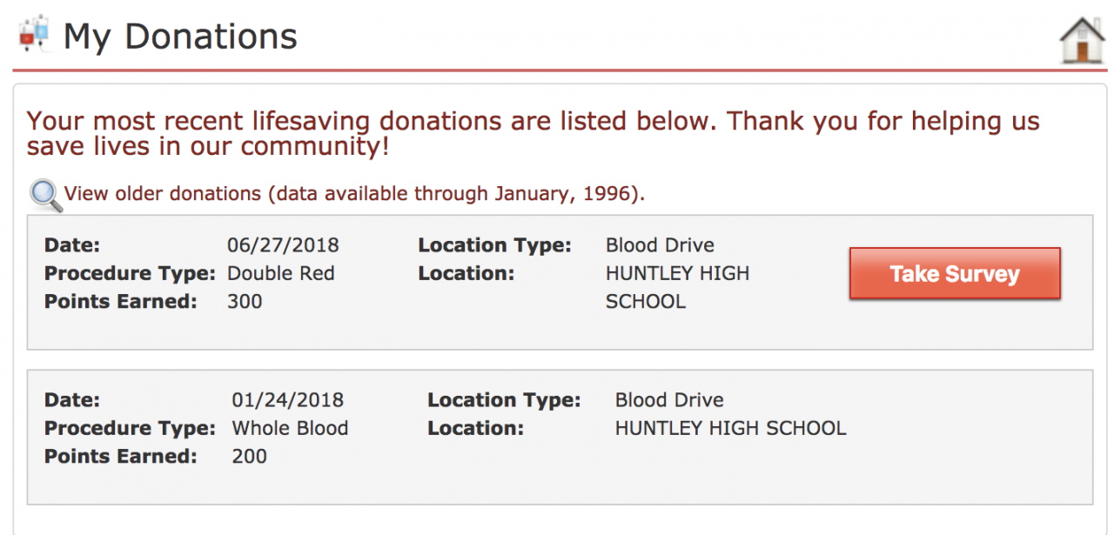1114x535 pixels.
Task: Go to the home page via house icon
Action: point(1082,40)
